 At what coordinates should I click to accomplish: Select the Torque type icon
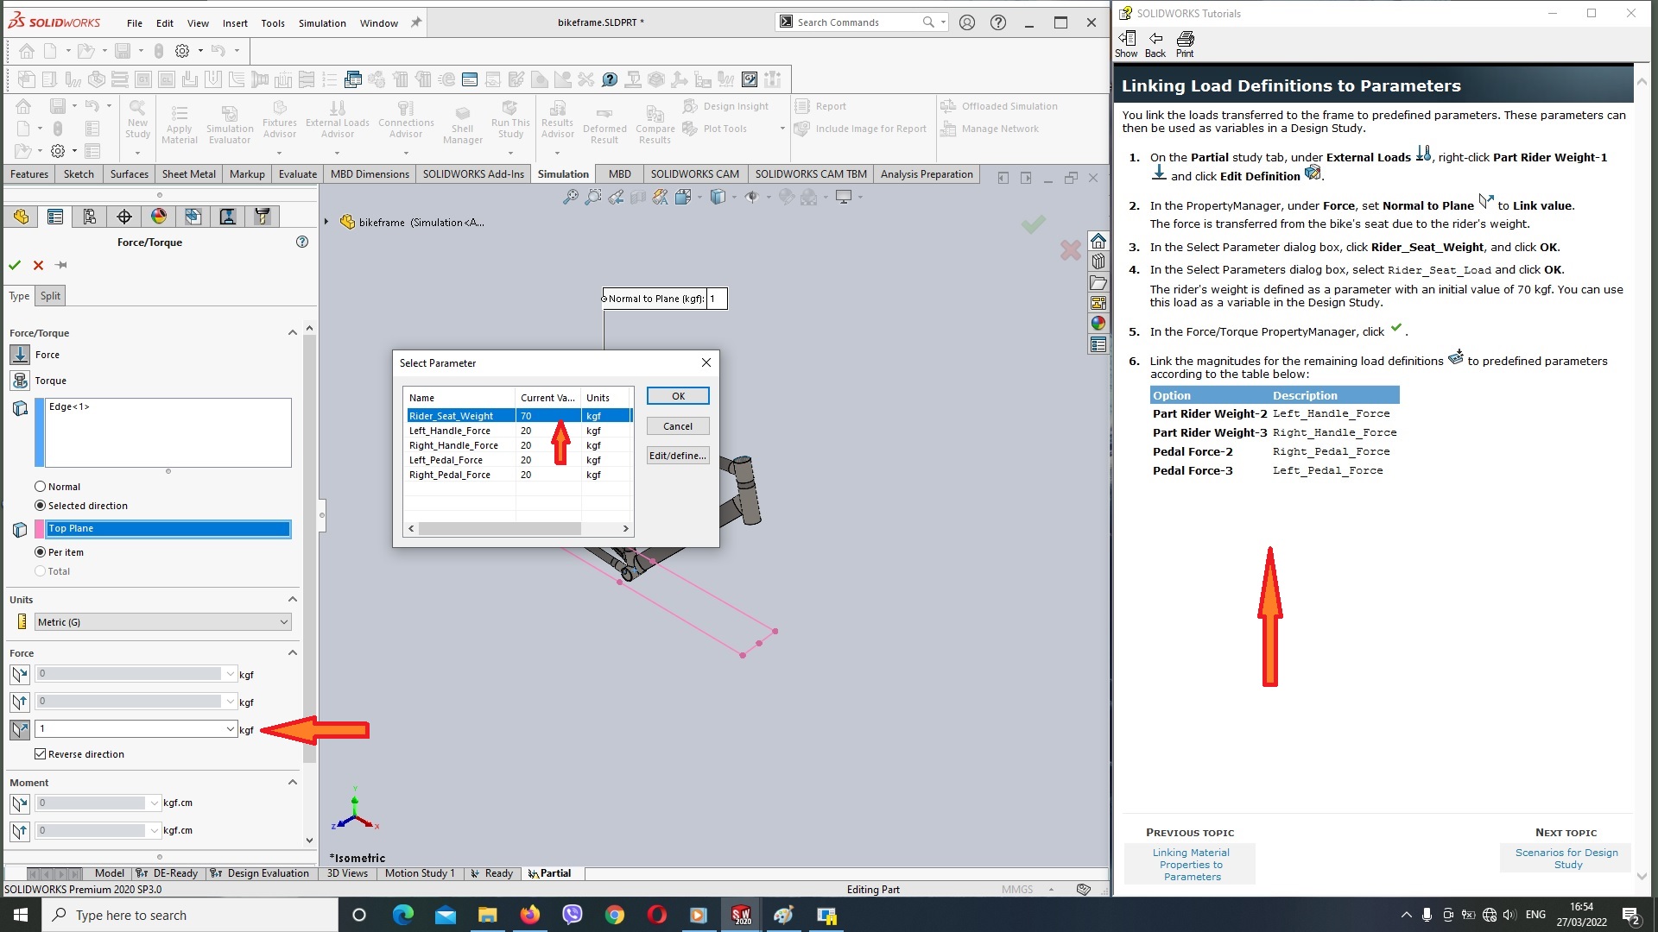click(20, 381)
